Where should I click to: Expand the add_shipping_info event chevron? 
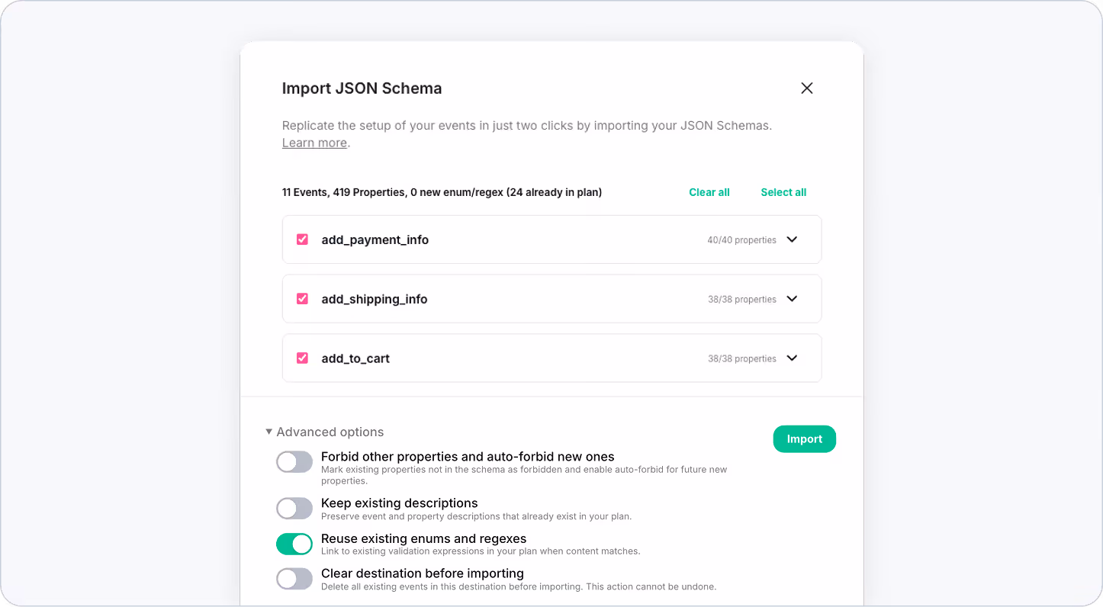(792, 299)
